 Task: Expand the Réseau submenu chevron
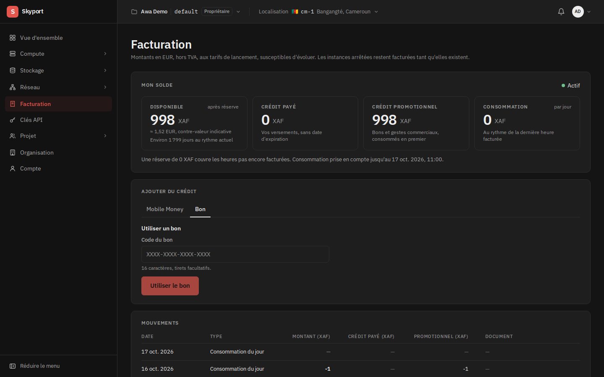click(x=105, y=87)
